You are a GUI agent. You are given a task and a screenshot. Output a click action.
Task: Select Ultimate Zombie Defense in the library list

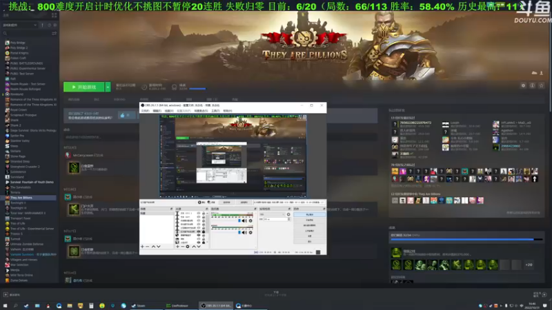click(27, 245)
